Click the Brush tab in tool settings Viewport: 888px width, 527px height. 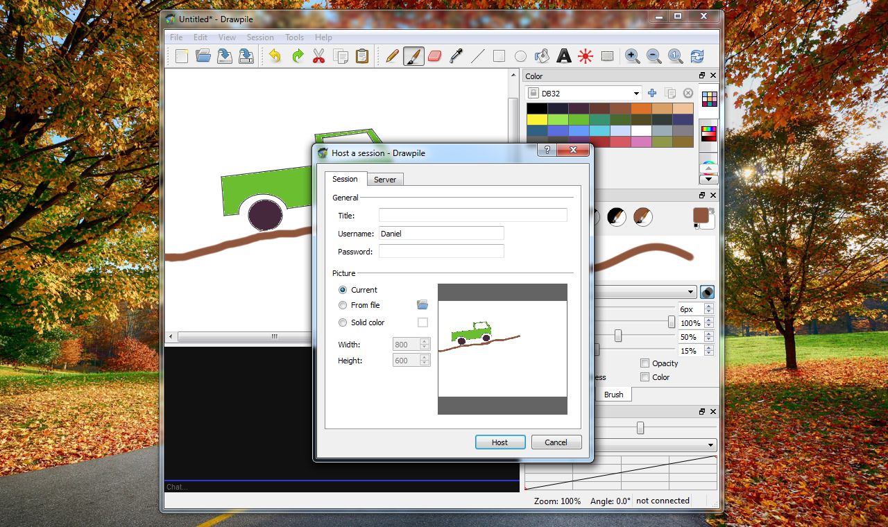(613, 395)
